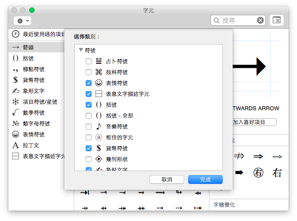Screen dimensions: 297x221
Task: Enable the 框住的字元 checkbox
Action: tap(89, 137)
